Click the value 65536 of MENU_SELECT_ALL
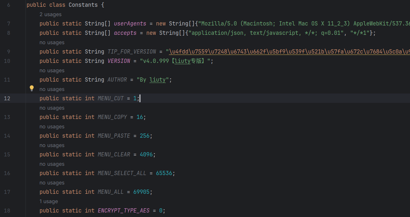 click(164, 173)
